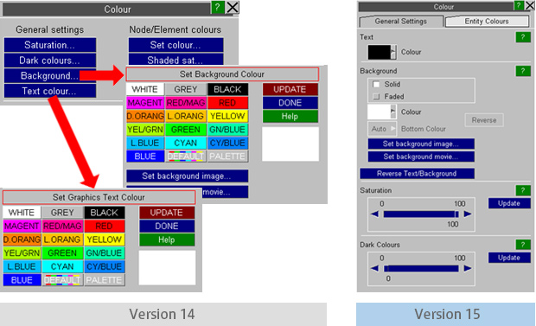Switch to the General Settings tab
Viewport: 536px width, 326px height.
[x=401, y=22]
